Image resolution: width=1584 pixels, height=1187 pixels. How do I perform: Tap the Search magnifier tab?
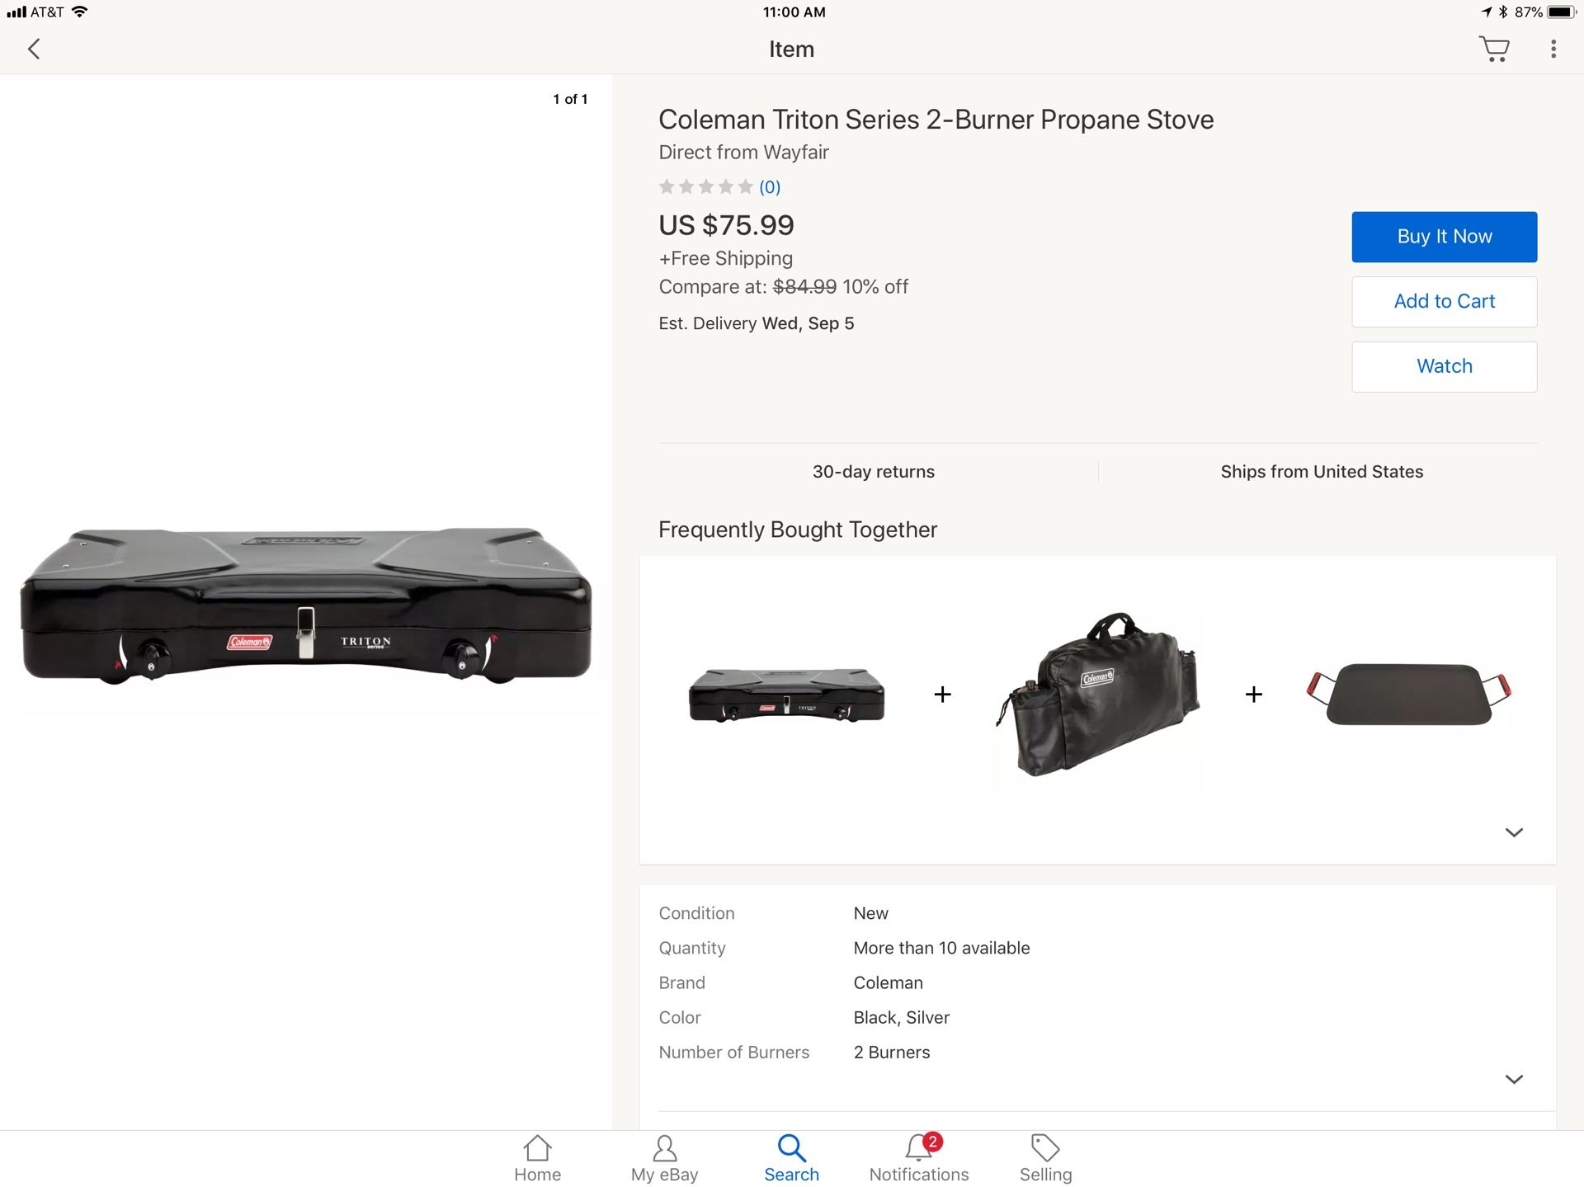coord(791,1158)
